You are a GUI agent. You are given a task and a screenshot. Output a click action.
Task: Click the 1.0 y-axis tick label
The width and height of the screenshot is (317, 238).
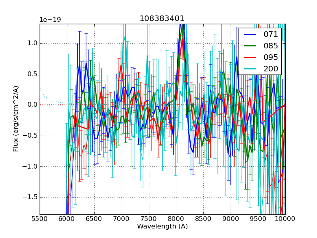(32, 43)
